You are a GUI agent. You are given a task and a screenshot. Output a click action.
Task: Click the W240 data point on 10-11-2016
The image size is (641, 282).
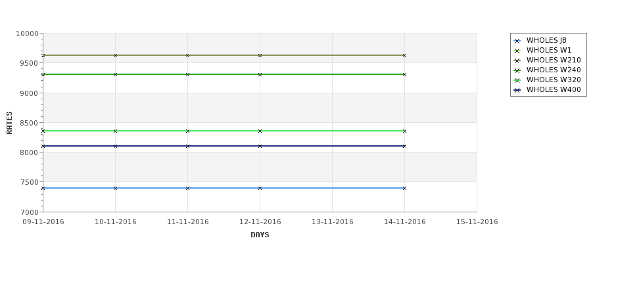coord(115,74)
